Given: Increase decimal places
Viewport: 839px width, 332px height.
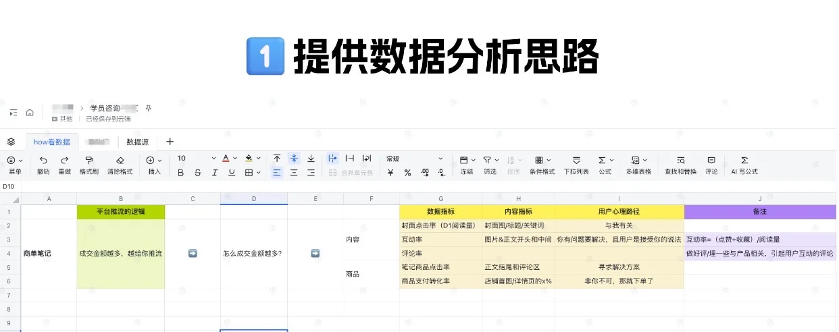Looking at the screenshot, I should point(425,173).
